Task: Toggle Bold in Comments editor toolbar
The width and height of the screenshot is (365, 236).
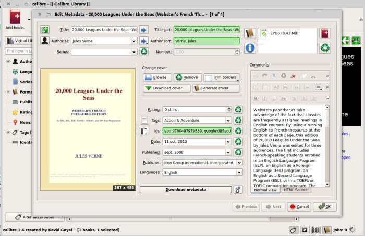Action: [256, 98]
